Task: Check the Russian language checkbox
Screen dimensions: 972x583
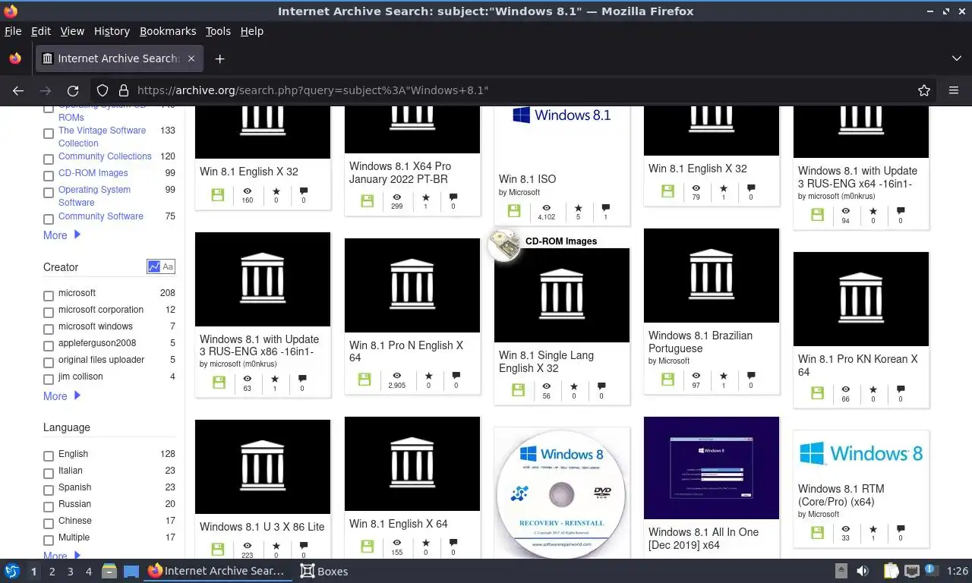Action: point(49,507)
